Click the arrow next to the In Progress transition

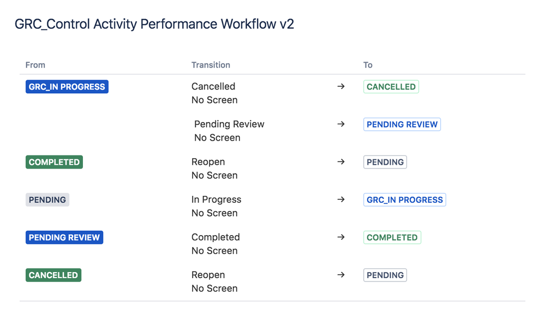[x=341, y=200]
